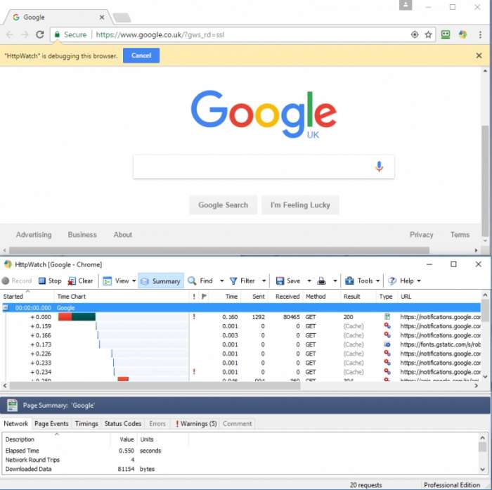Switch to the Timings tab
This screenshot has width=492, height=490.
(x=86, y=423)
